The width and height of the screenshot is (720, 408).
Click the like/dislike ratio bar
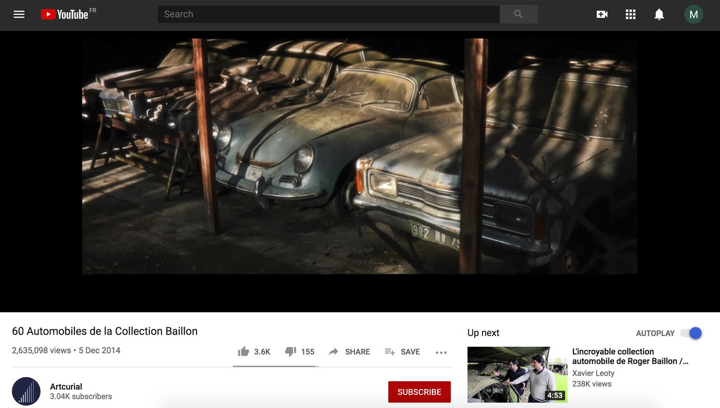276,366
